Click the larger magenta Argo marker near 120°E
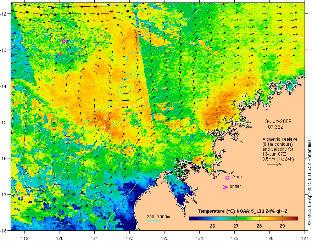Viewport: 312px width, 241px height. pos(63,41)
